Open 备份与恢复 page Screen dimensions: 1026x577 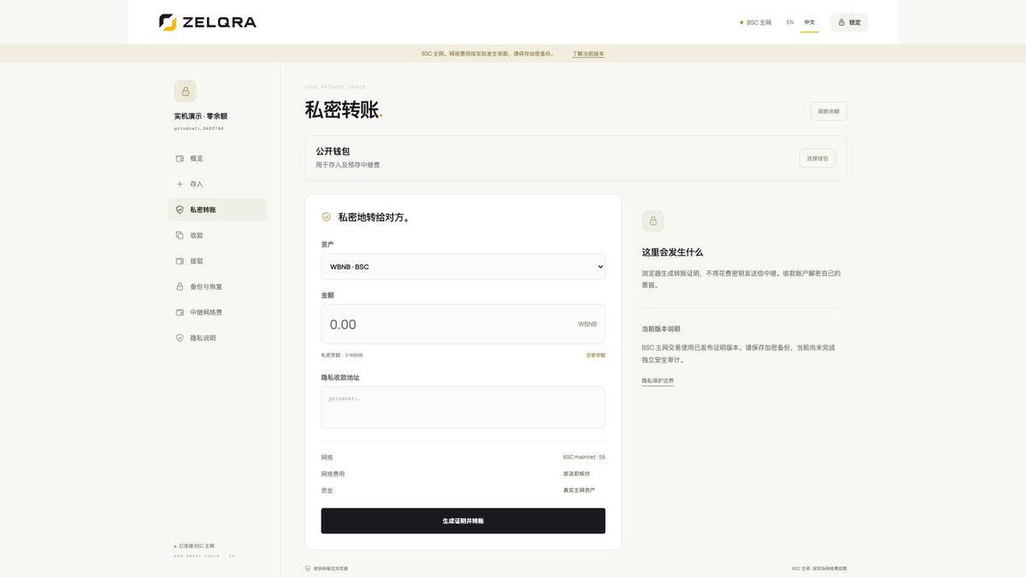[217, 286]
